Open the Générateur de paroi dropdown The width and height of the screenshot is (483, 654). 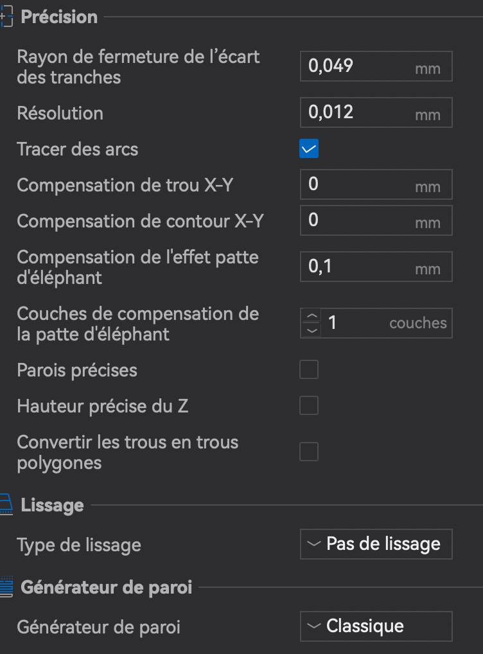pos(376,626)
